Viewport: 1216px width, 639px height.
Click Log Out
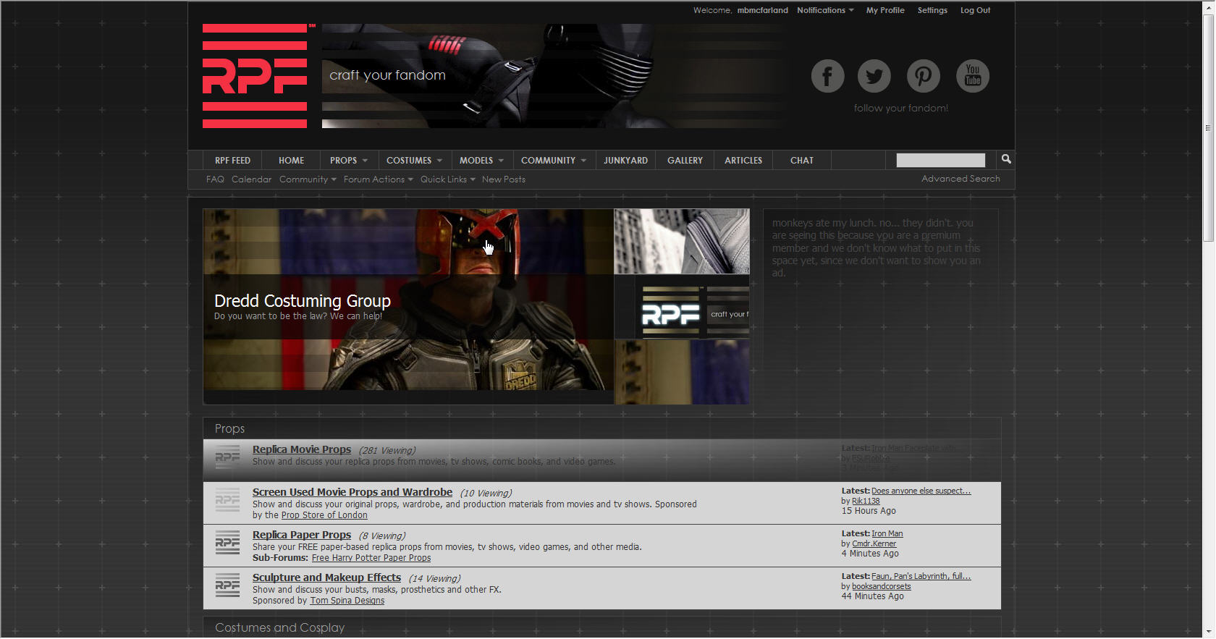coord(975,10)
